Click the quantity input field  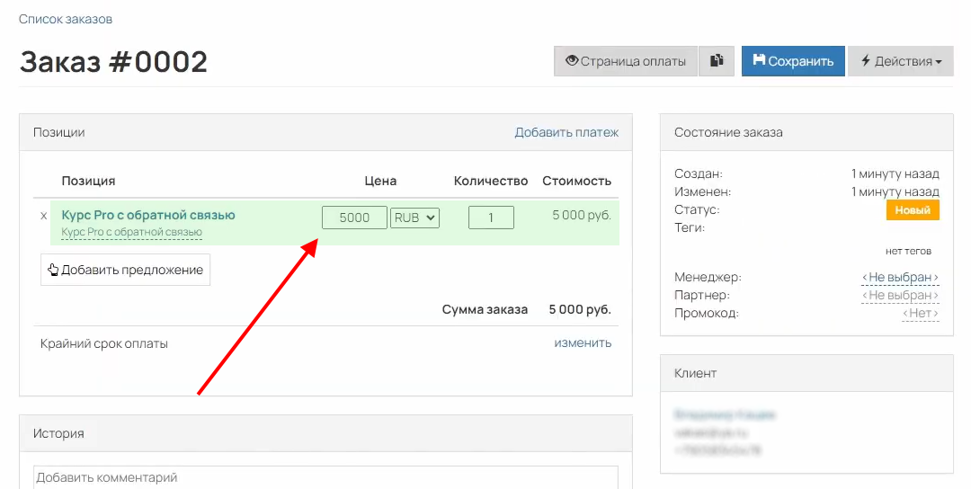[491, 218]
